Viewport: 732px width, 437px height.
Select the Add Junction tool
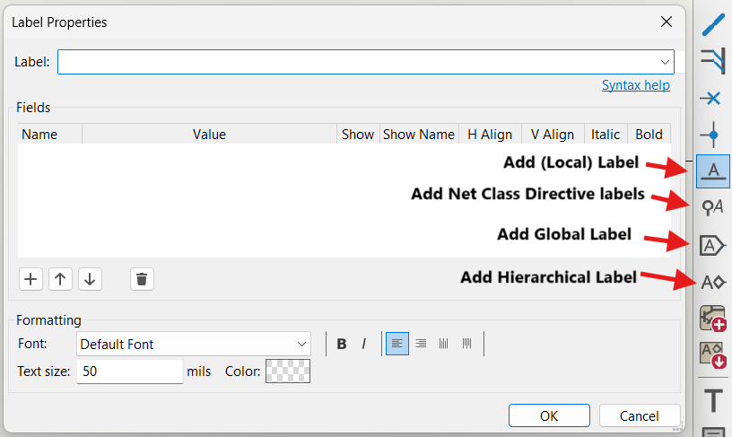(x=713, y=135)
